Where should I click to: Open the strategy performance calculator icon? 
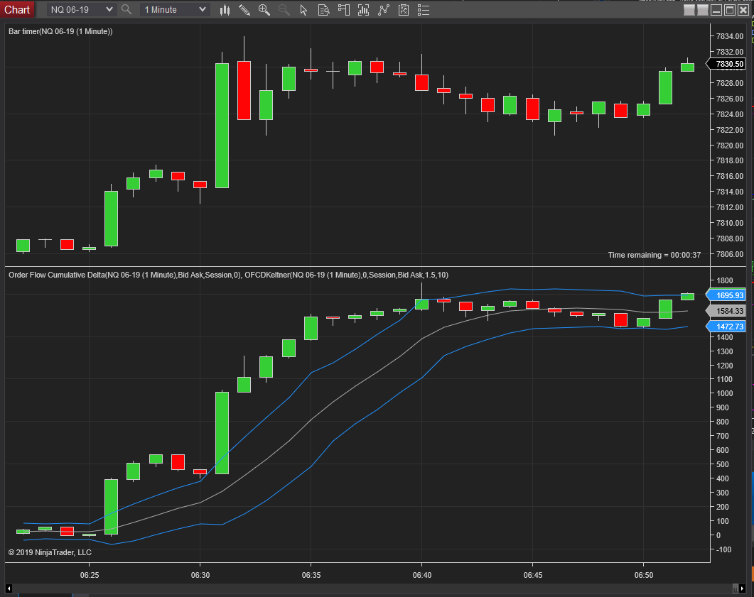click(404, 10)
